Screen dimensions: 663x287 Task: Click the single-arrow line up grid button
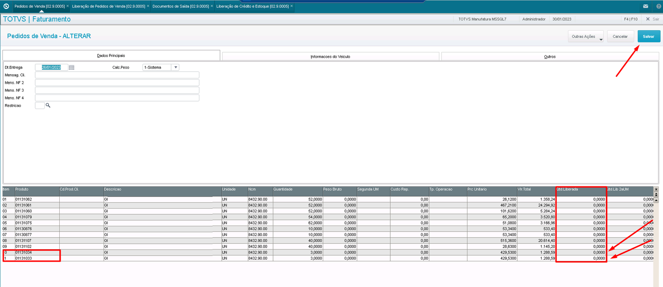pos(656,200)
